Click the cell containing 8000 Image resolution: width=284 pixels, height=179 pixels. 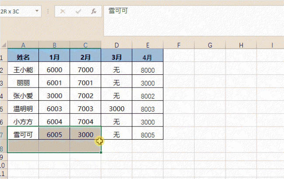pyautogui.click(x=148, y=68)
